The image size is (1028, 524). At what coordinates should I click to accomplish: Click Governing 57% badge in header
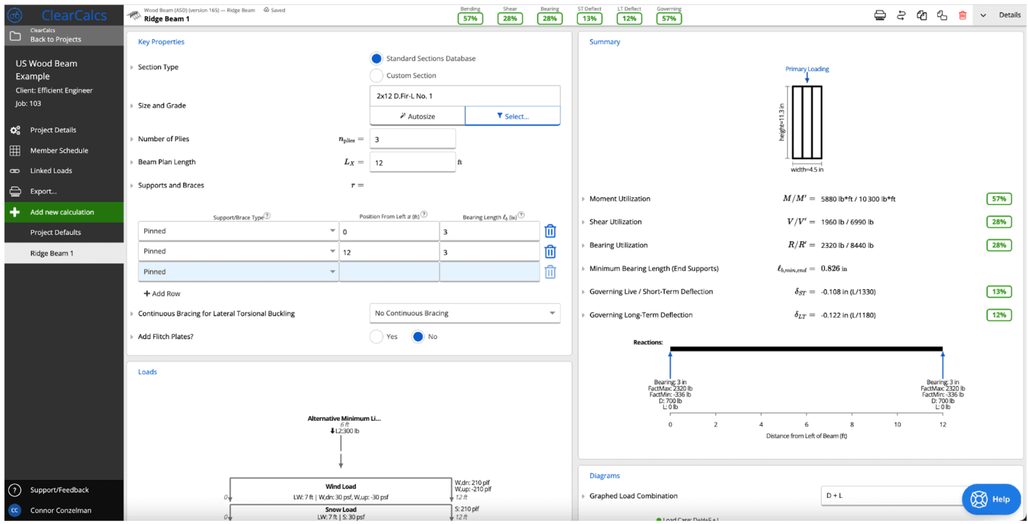669,18
